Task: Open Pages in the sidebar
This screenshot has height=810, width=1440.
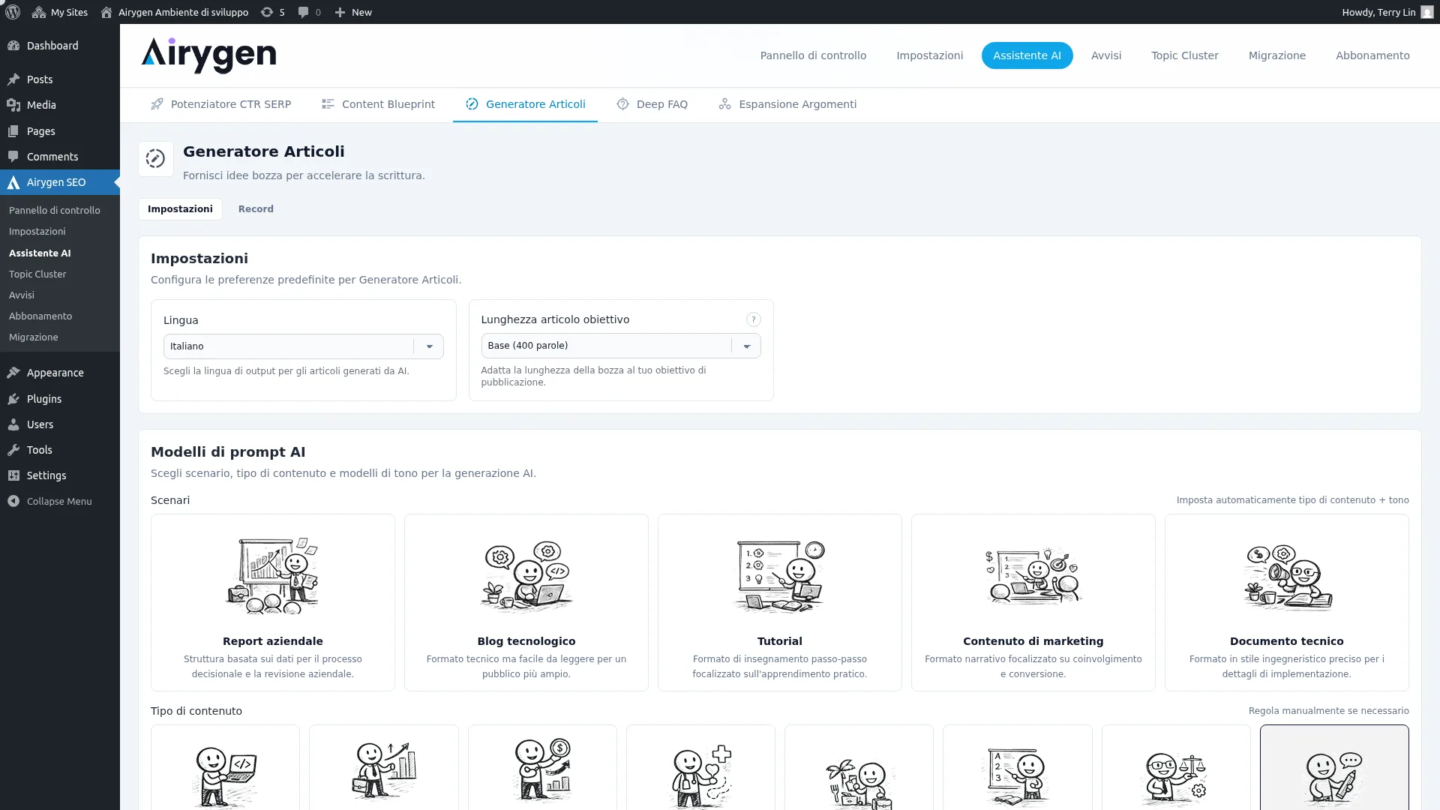Action: [x=60, y=131]
